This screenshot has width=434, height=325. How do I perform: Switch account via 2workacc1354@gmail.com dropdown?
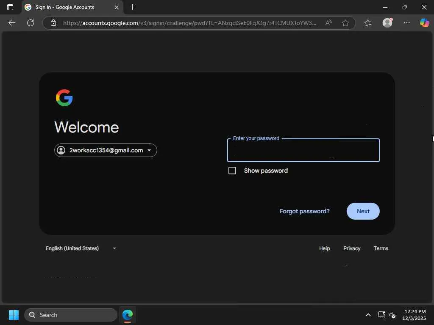click(106, 150)
